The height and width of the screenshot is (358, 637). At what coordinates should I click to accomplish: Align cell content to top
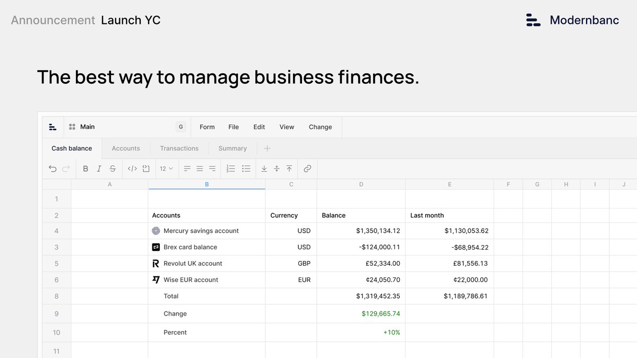(289, 169)
